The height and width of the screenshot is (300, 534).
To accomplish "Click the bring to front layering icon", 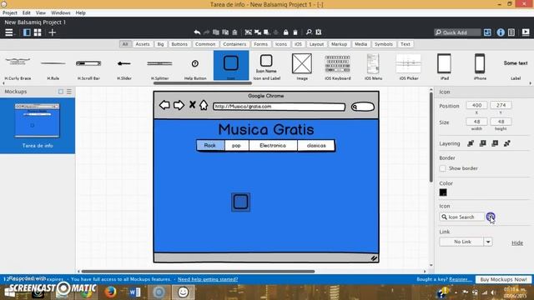I will click(x=471, y=143).
